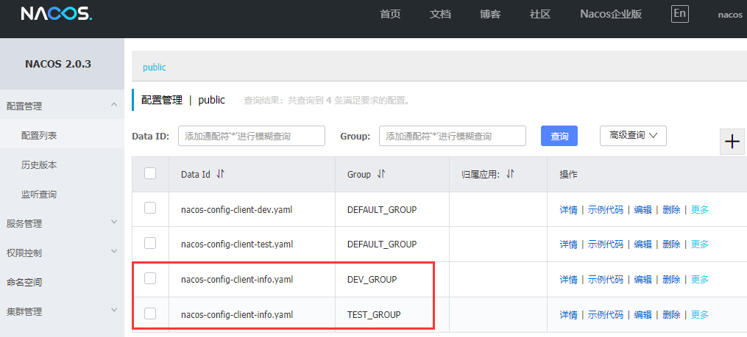Toggle select-all checkbox in table header
Viewport: 747px width, 337px height.
click(x=150, y=173)
